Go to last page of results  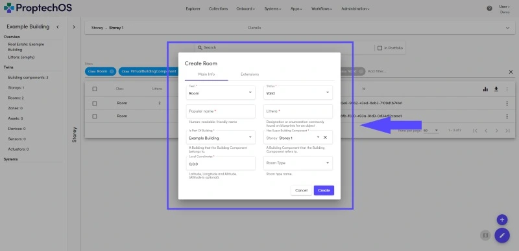507,131
